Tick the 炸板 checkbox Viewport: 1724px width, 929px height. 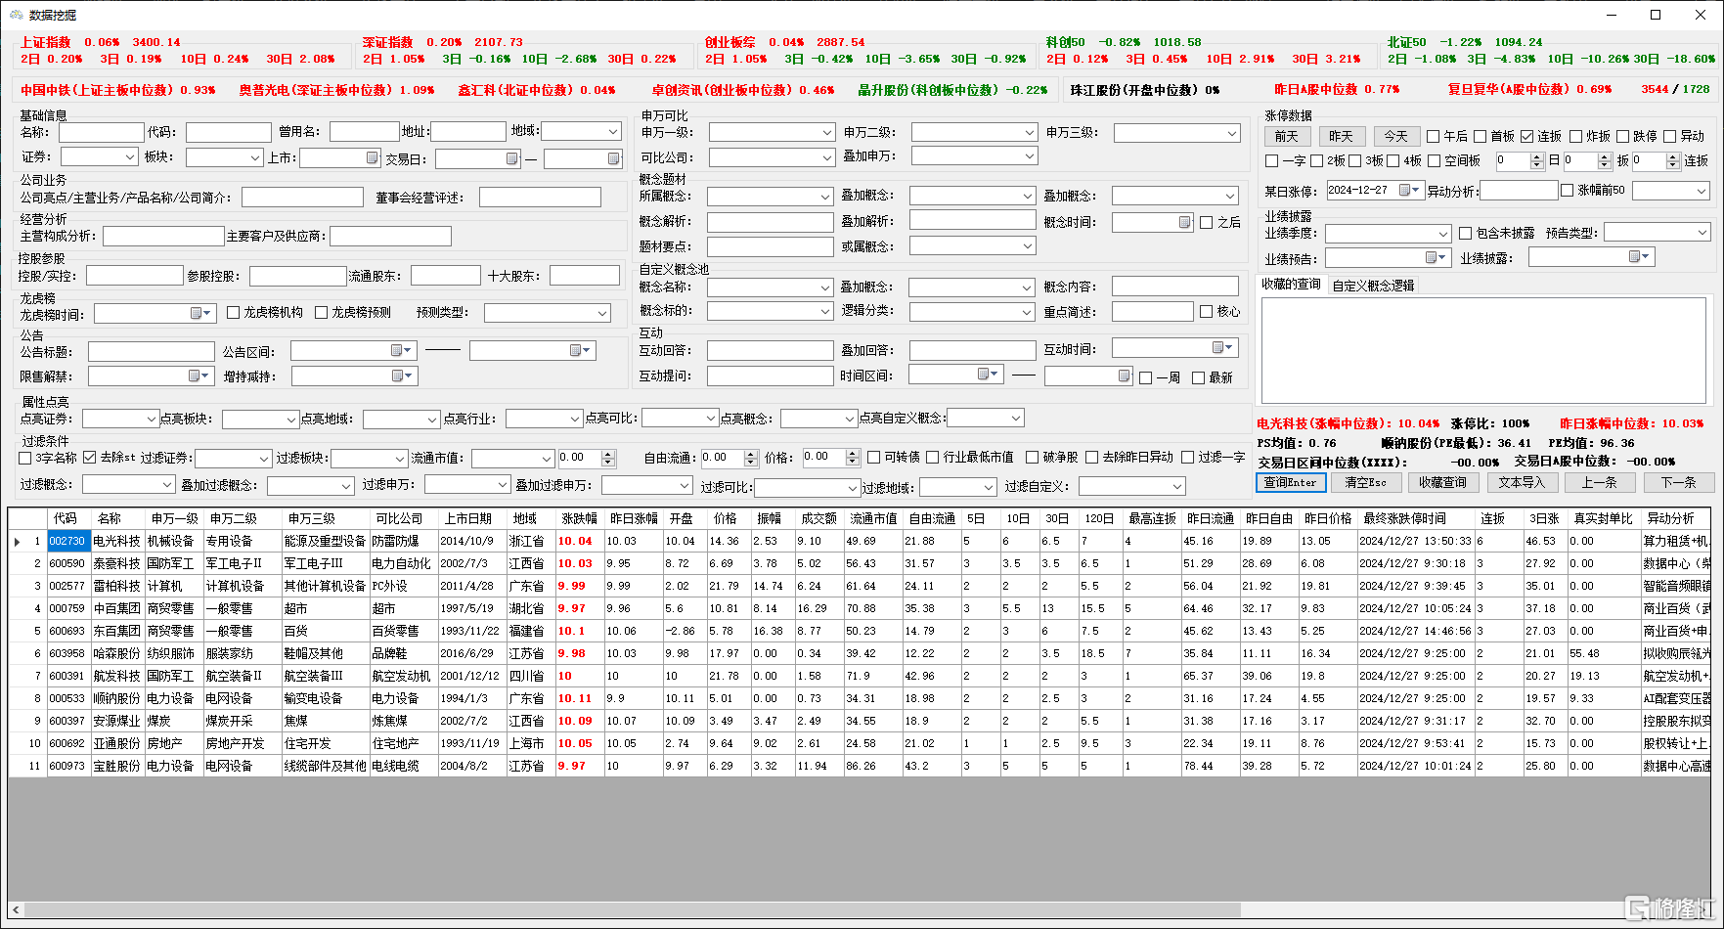[x=1575, y=137]
